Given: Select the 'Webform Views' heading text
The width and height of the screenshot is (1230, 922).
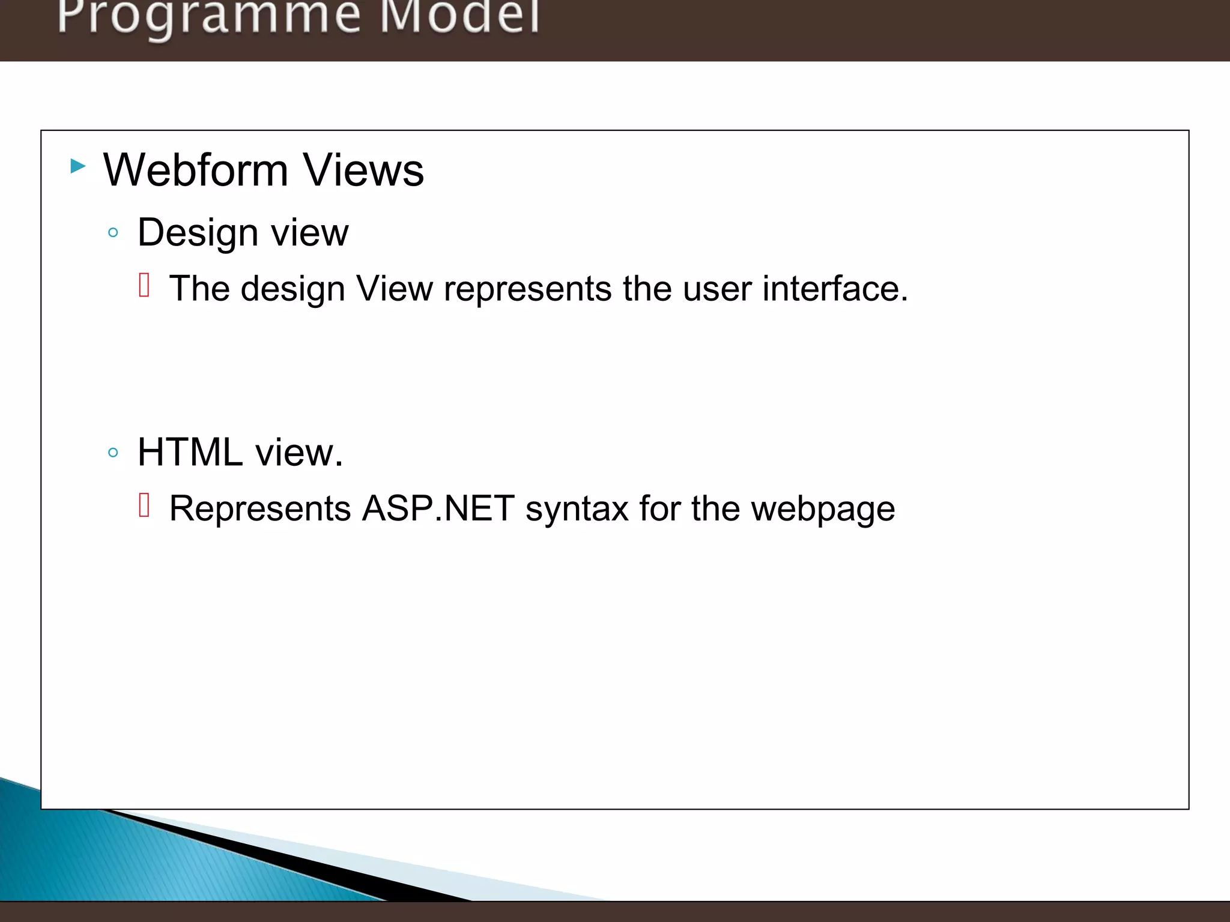Looking at the screenshot, I should pos(264,170).
